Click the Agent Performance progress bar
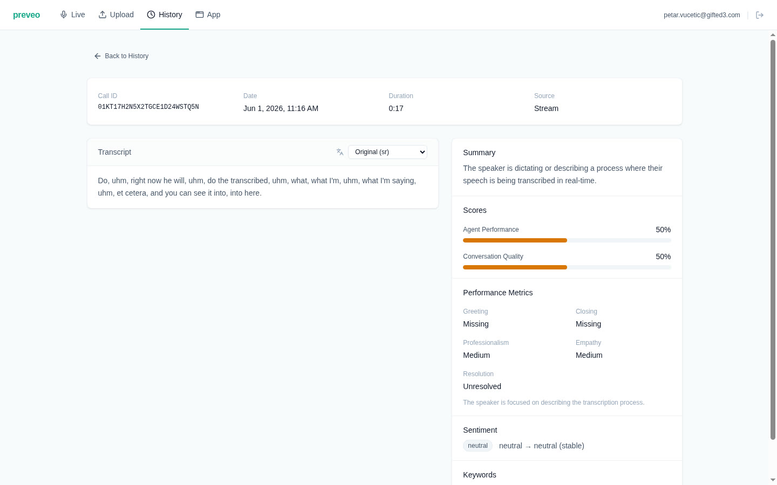777x485 pixels. pos(567,240)
